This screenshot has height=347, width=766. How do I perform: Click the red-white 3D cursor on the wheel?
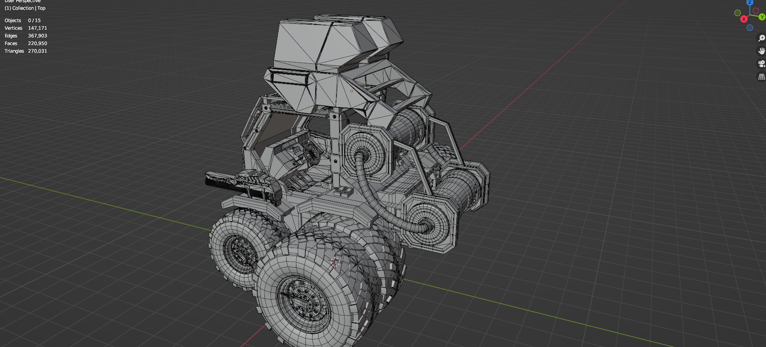tap(336, 262)
